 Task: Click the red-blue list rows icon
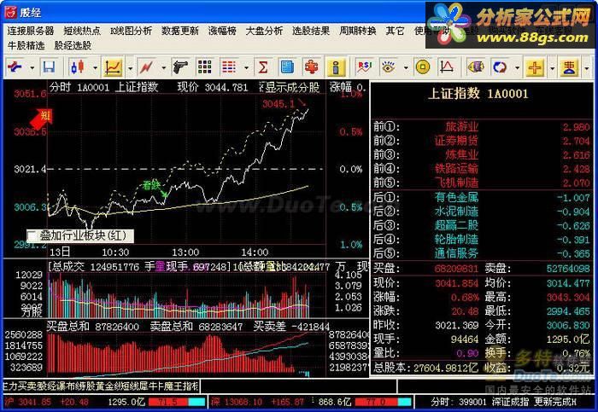pyautogui.click(x=229, y=67)
